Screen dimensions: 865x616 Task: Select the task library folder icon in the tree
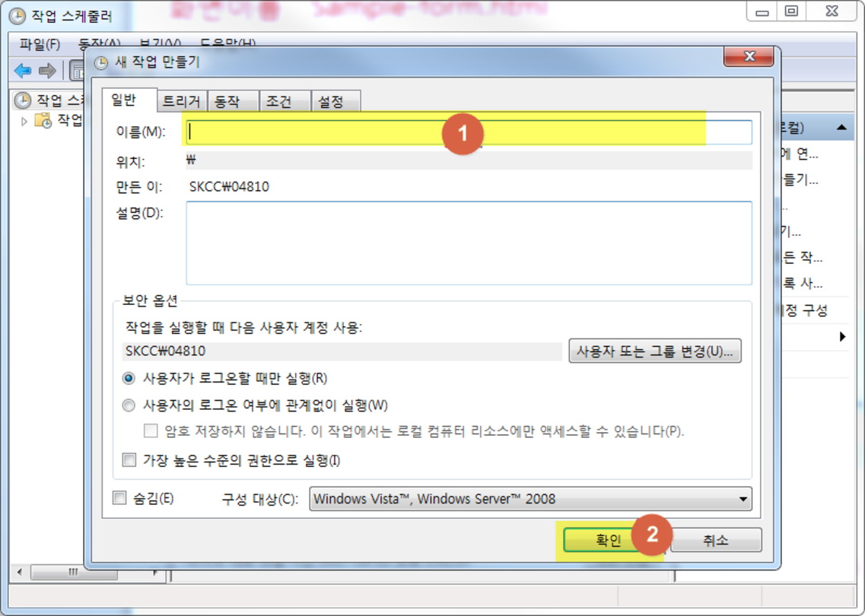(44, 120)
